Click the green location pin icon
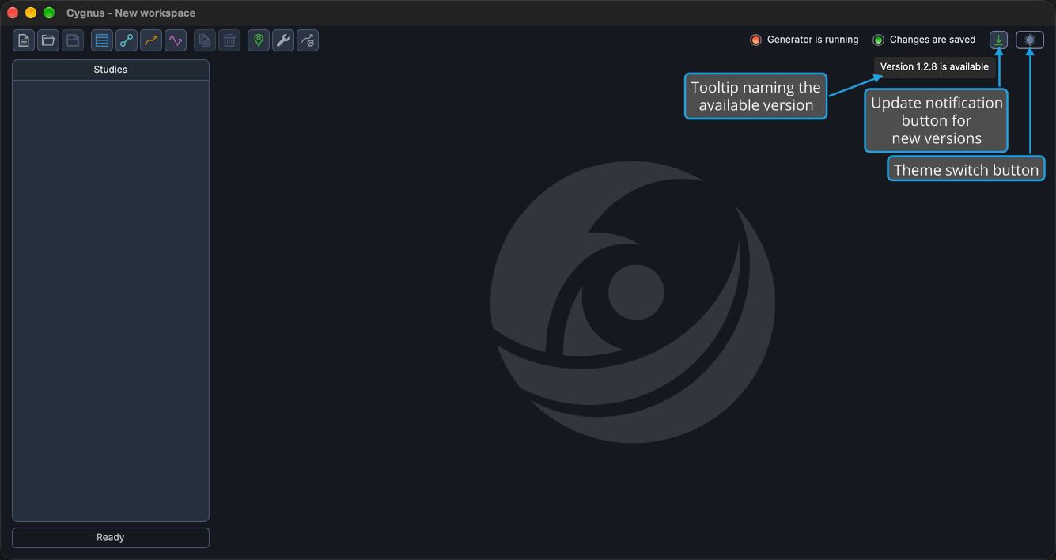This screenshot has height=560, width=1056. click(259, 40)
